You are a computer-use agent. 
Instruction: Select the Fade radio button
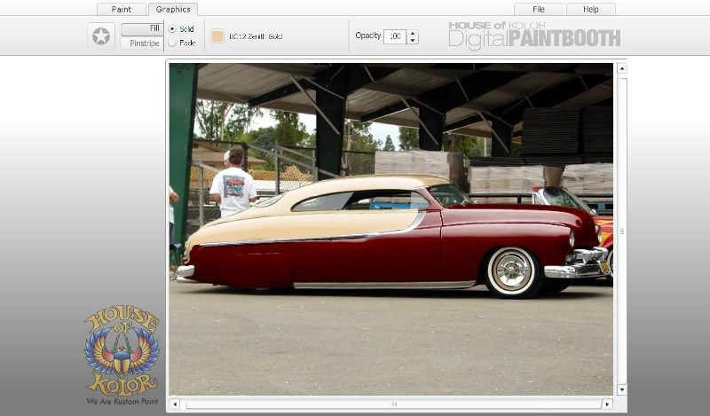(172, 43)
